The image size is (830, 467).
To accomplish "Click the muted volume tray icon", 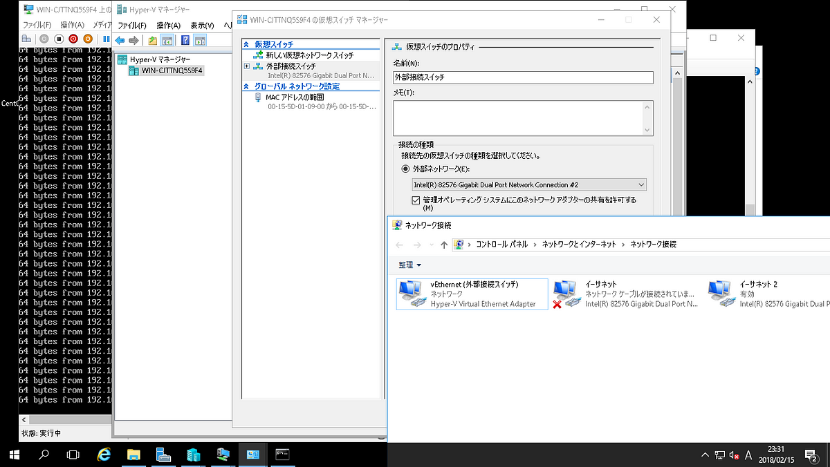I will (x=735, y=455).
